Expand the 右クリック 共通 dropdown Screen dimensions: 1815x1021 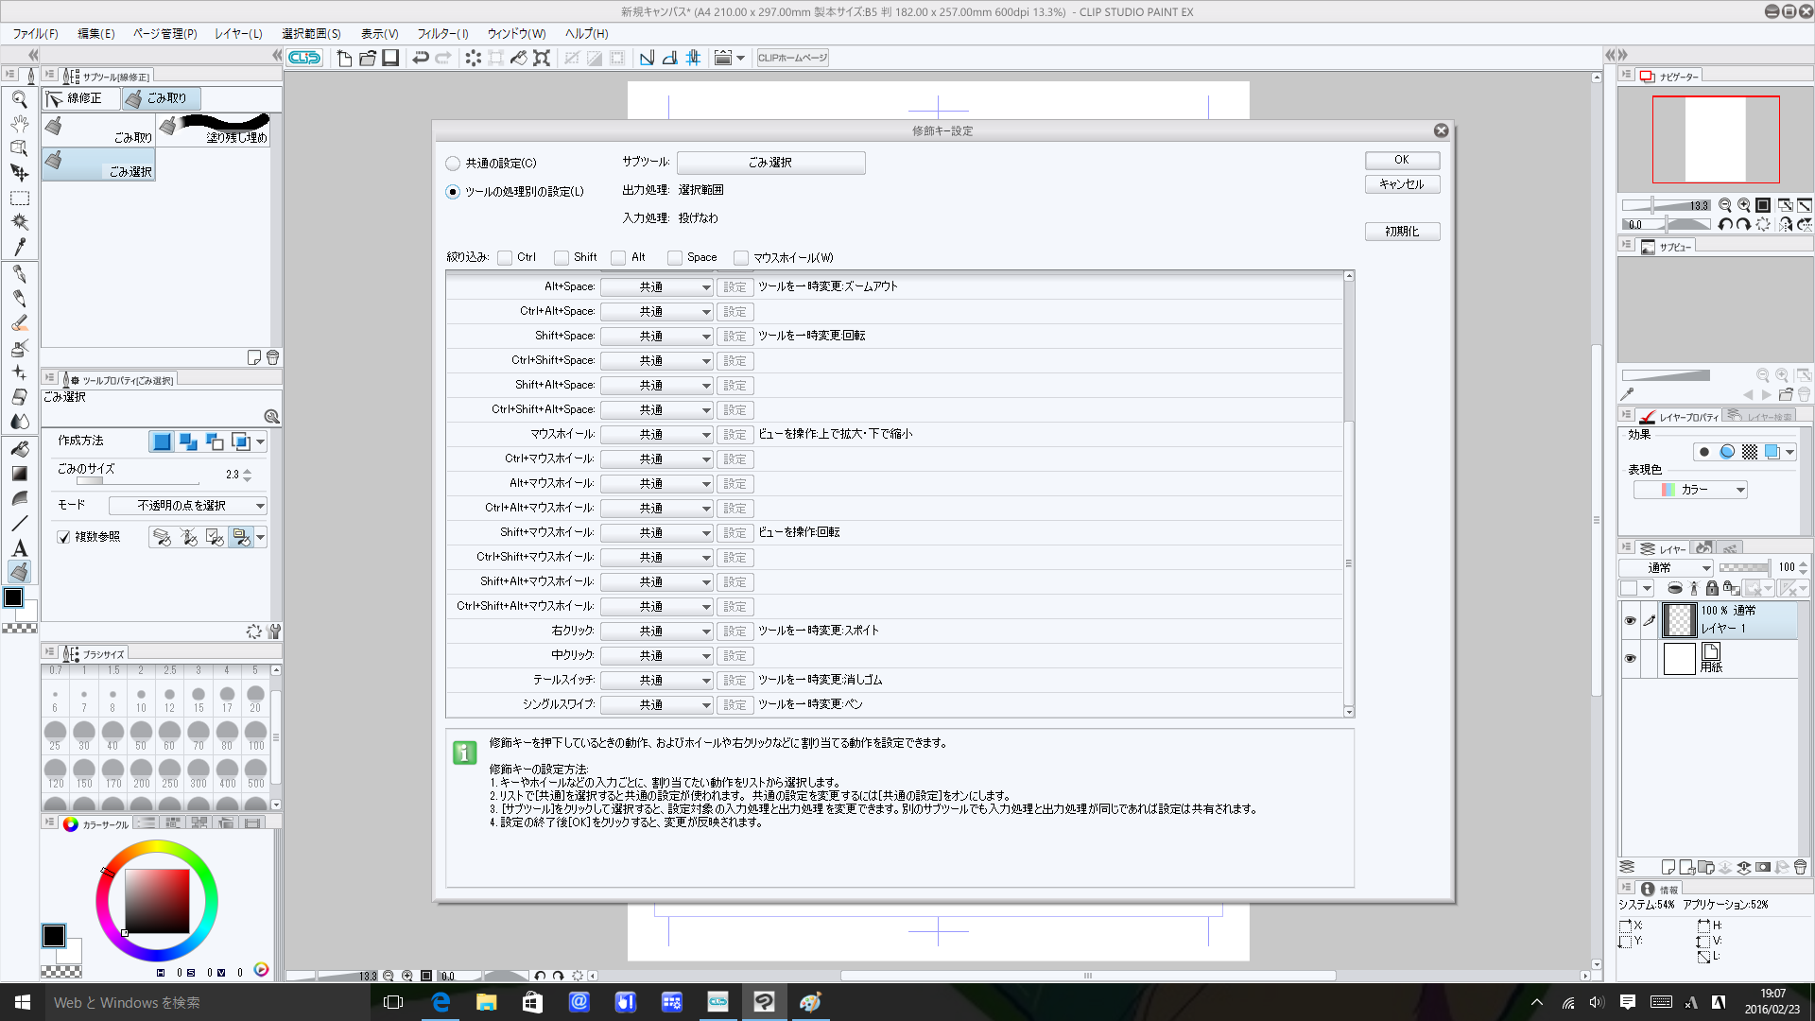658,631
